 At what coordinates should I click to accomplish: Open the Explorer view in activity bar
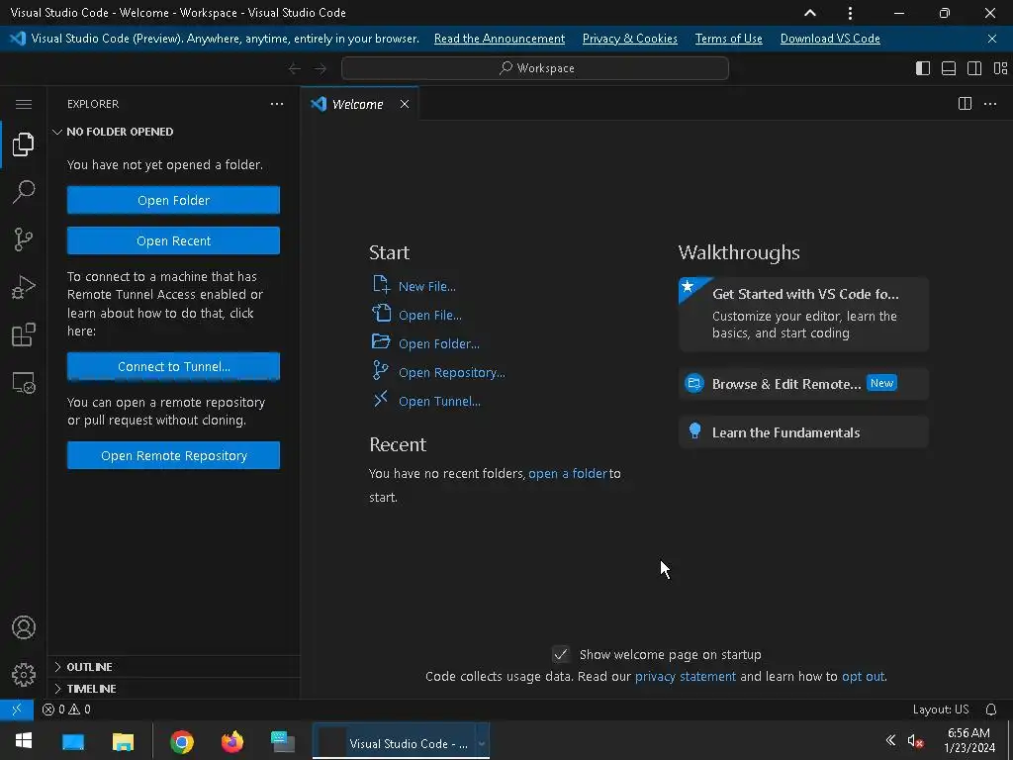tap(24, 144)
